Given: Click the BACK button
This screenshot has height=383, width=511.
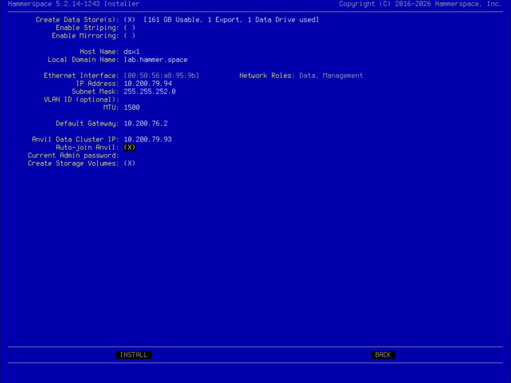Looking at the screenshot, I should [383, 355].
